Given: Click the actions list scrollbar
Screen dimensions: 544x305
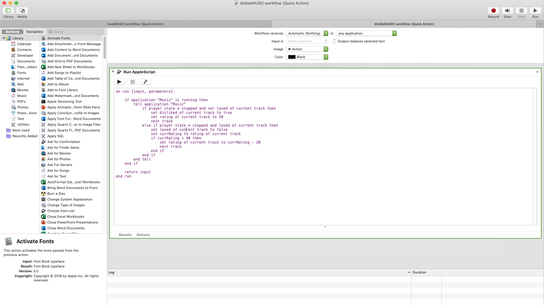Looking at the screenshot, I should point(105,48).
